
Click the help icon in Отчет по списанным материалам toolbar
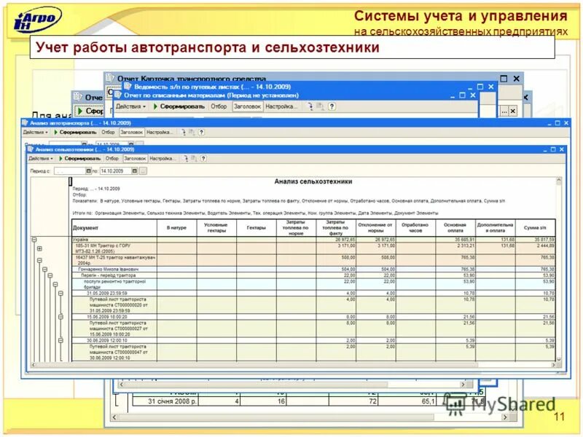click(332, 106)
